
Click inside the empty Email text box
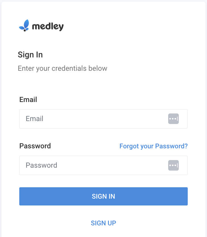point(85,118)
